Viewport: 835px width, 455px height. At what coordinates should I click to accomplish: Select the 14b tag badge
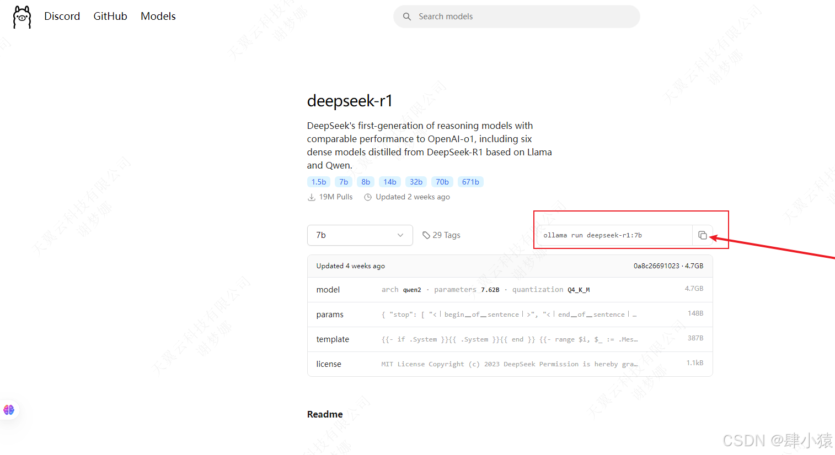[x=390, y=182]
